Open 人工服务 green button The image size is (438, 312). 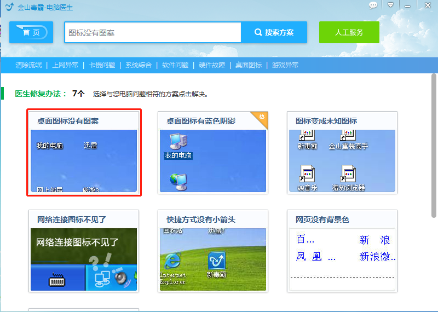pos(349,32)
